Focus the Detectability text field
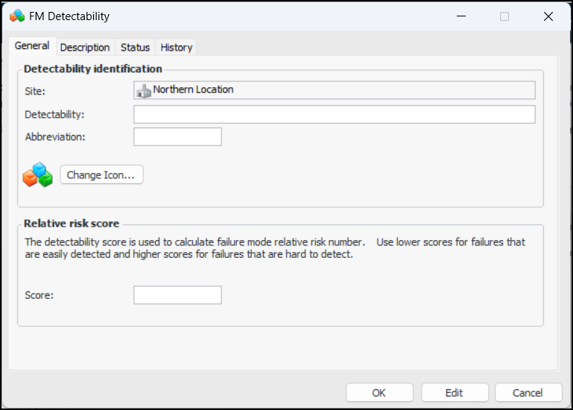Screen dimensions: 573x410 click(x=334, y=114)
